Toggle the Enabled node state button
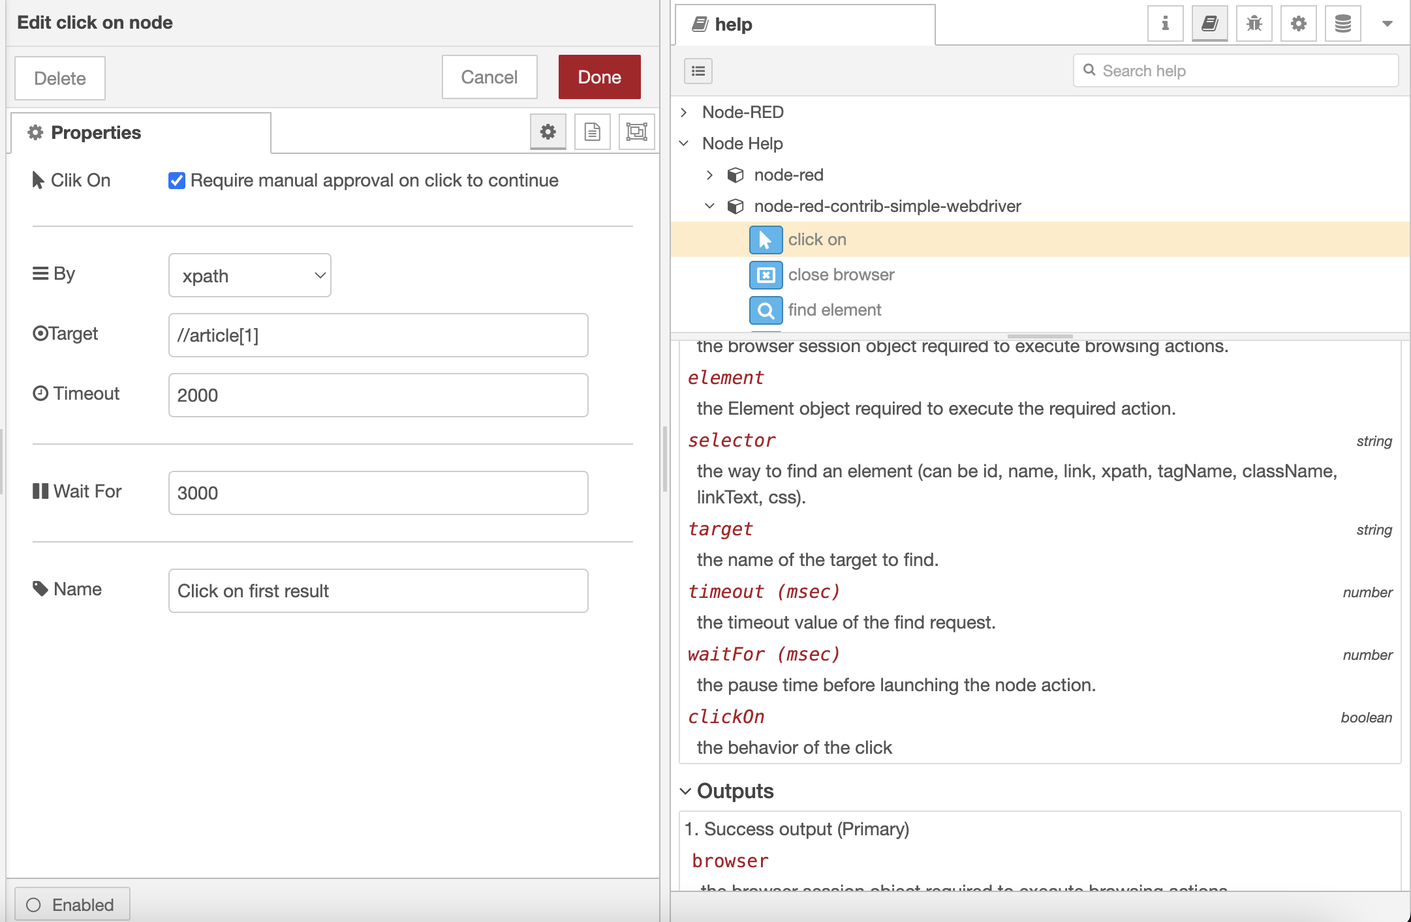This screenshot has width=1411, height=922. coord(72,904)
